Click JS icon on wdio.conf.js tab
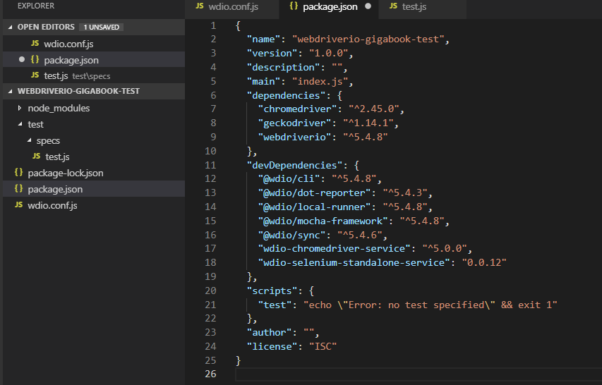This screenshot has width=602, height=385. click(x=200, y=6)
